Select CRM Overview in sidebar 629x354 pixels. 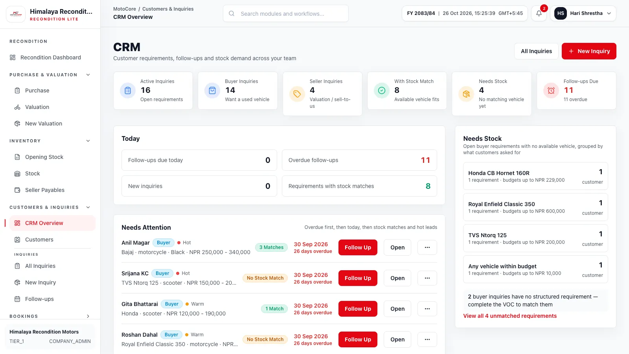(52, 223)
